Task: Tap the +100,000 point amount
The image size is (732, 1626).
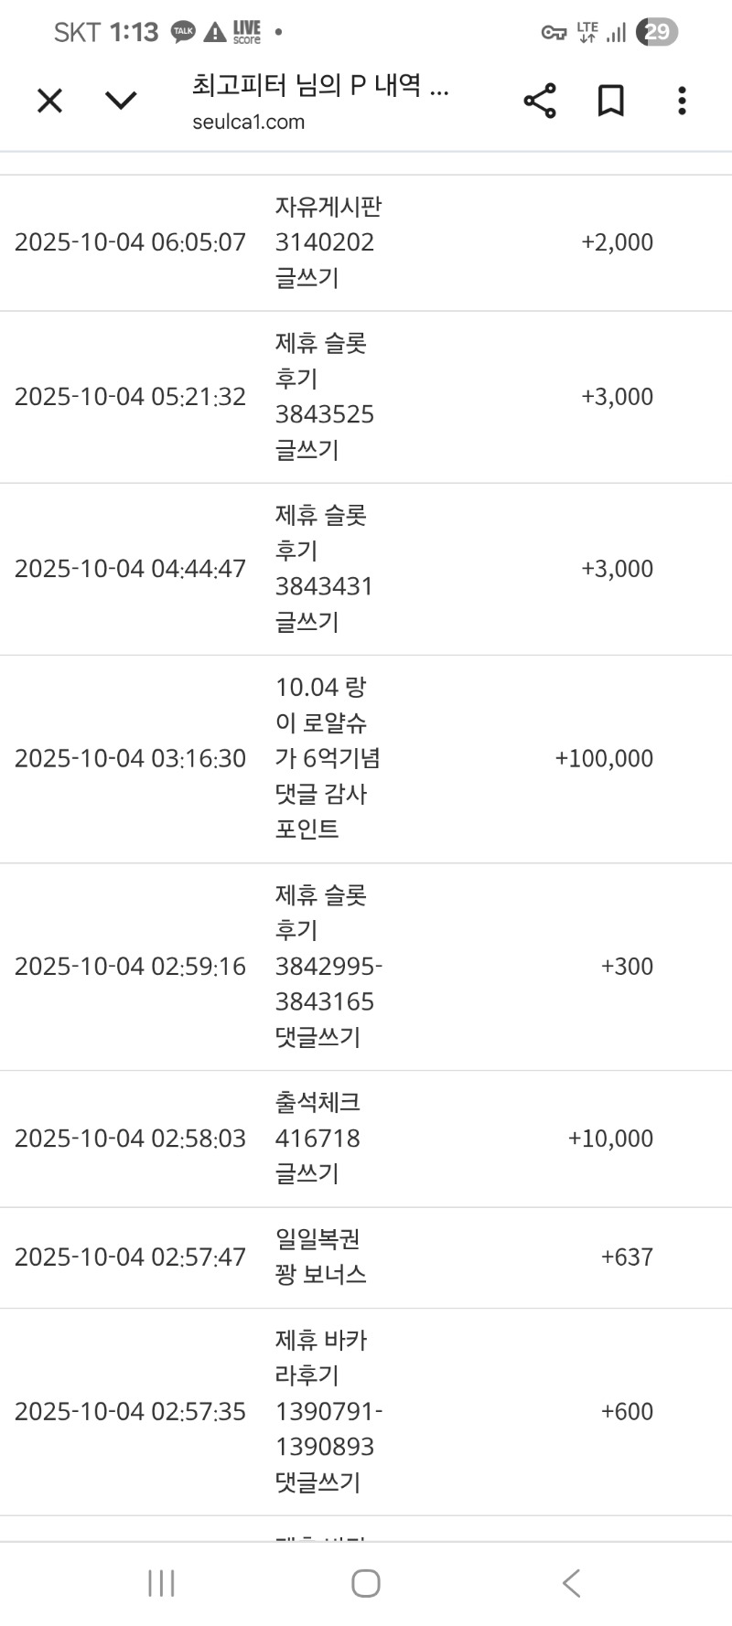Action: pos(604,759)
